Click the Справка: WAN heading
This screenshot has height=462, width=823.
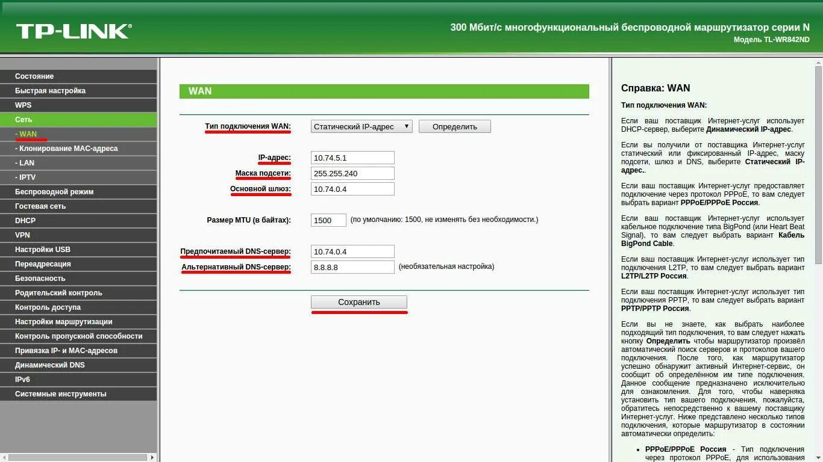pos(656,88)
